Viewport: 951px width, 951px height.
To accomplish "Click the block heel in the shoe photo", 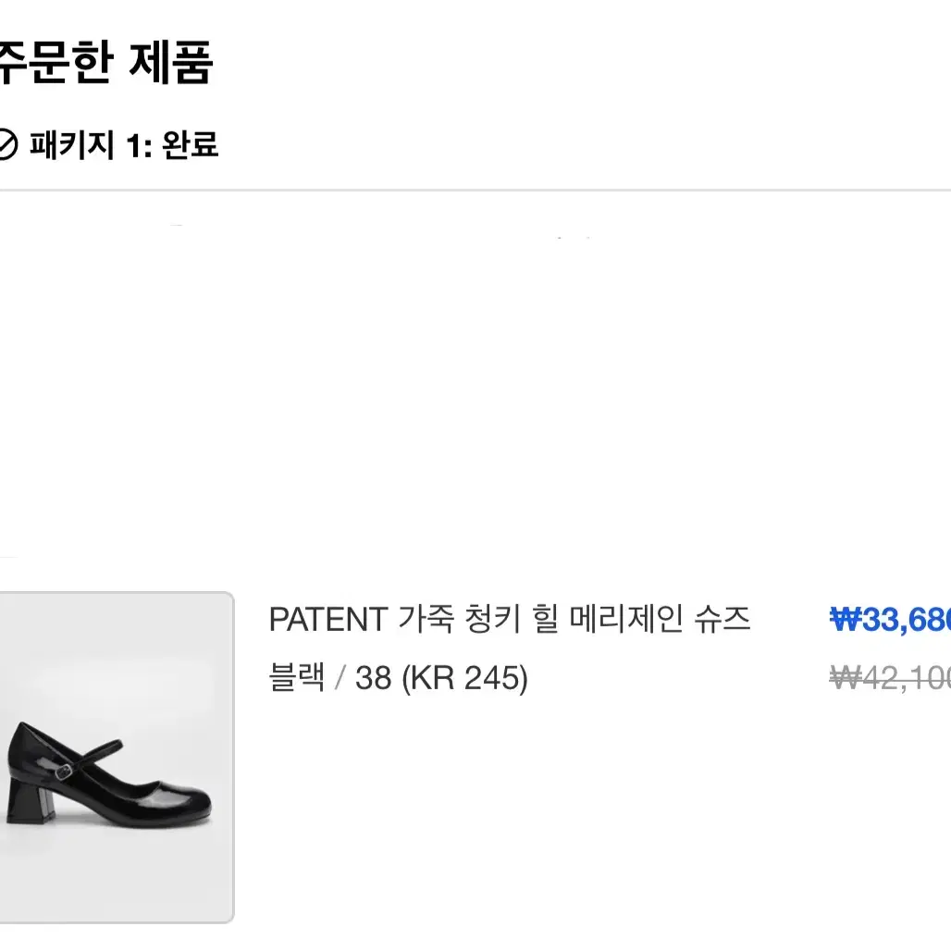I will coord(29,802).
